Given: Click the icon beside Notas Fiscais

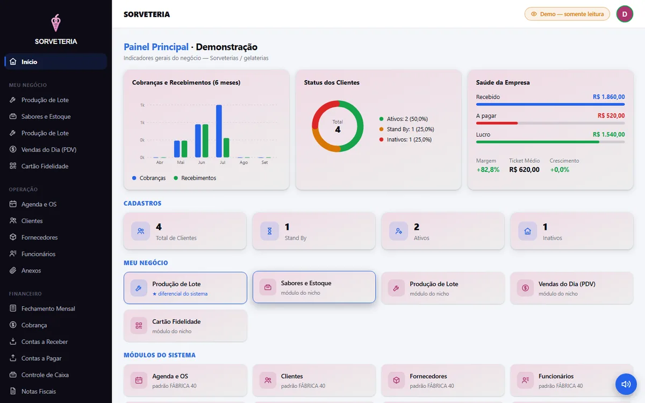Looking at the screenshot, I should coord(13,391).
